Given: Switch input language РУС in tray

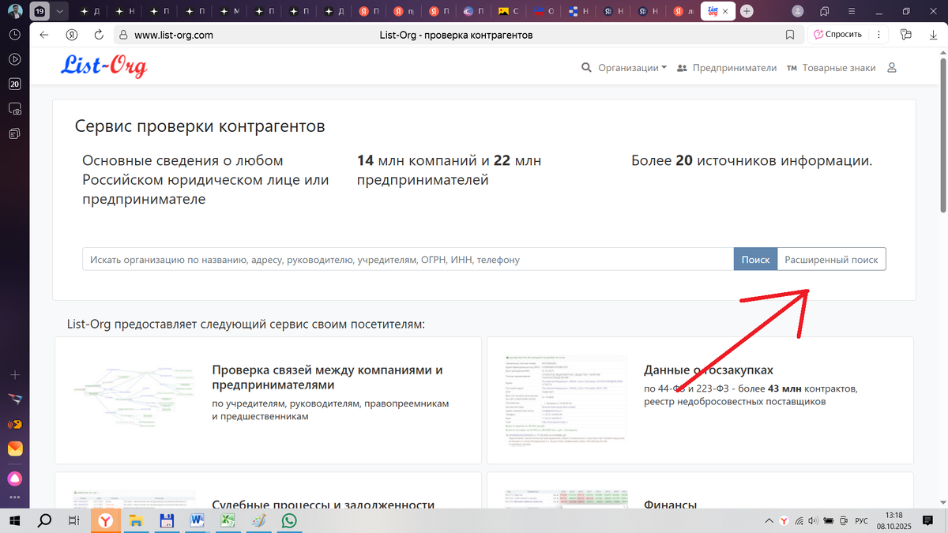Looking at the screenshot, I should point(862,520).
